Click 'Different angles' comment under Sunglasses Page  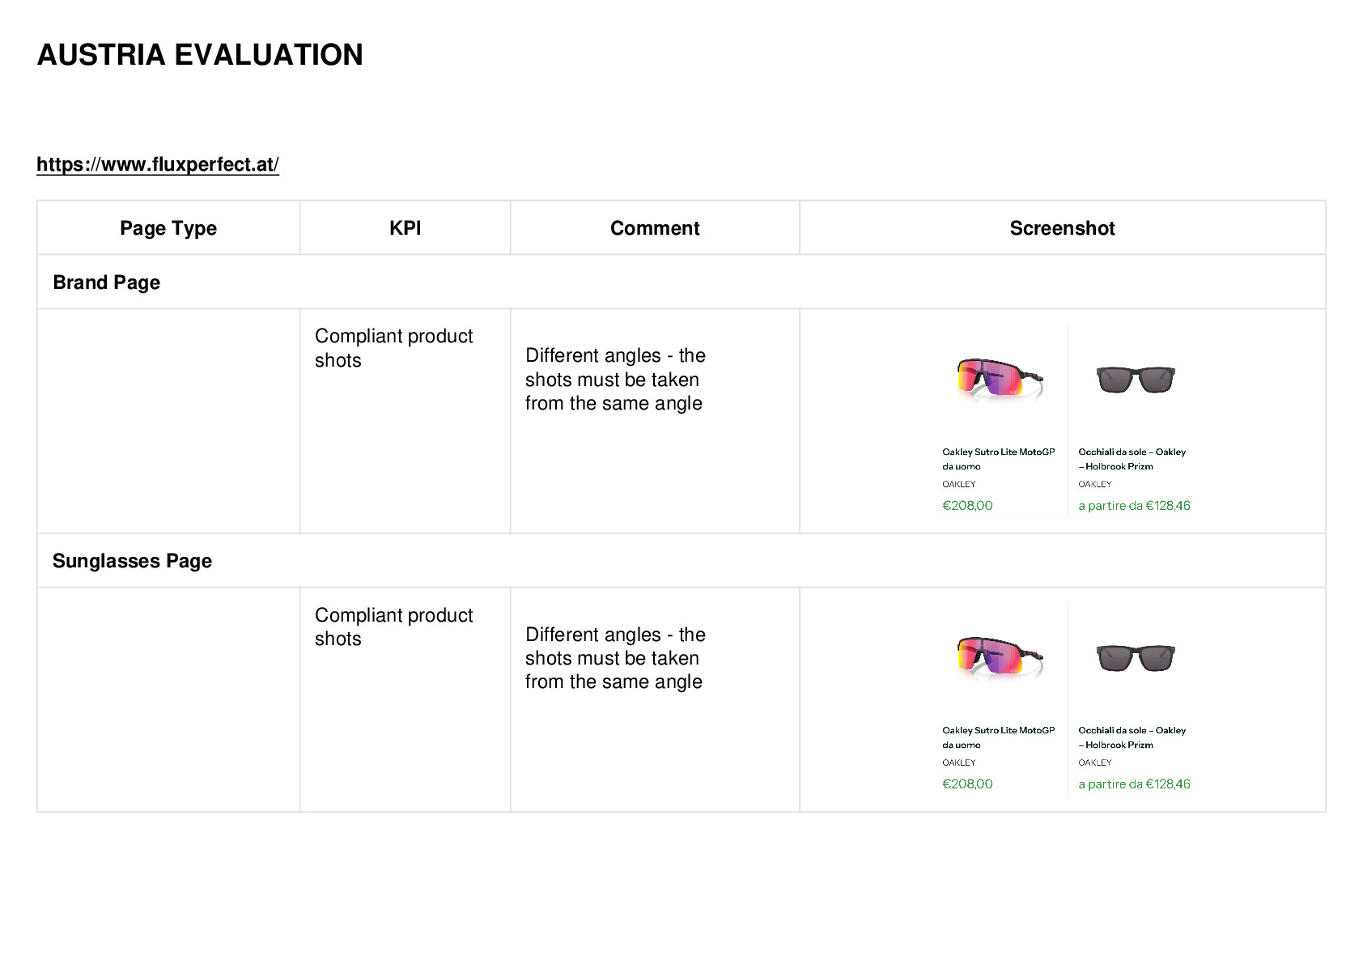[x=615, y=658]
